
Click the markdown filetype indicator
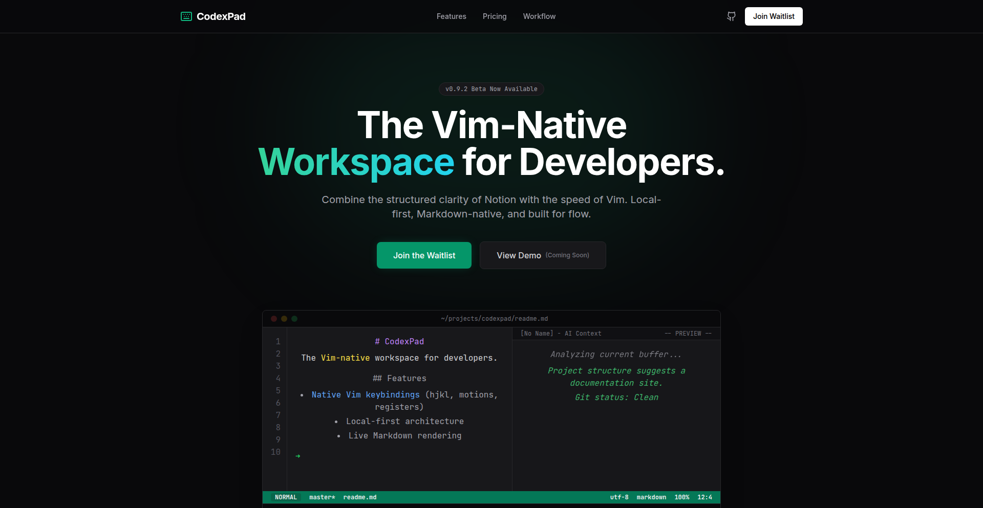coord(651,497)
